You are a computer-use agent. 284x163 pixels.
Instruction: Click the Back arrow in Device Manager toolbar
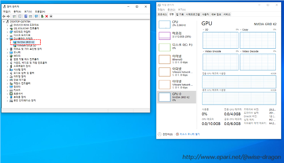[4, 16]
